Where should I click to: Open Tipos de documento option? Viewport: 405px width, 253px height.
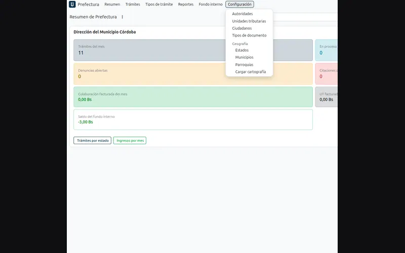pyautogui.click(x=249, y=35)
